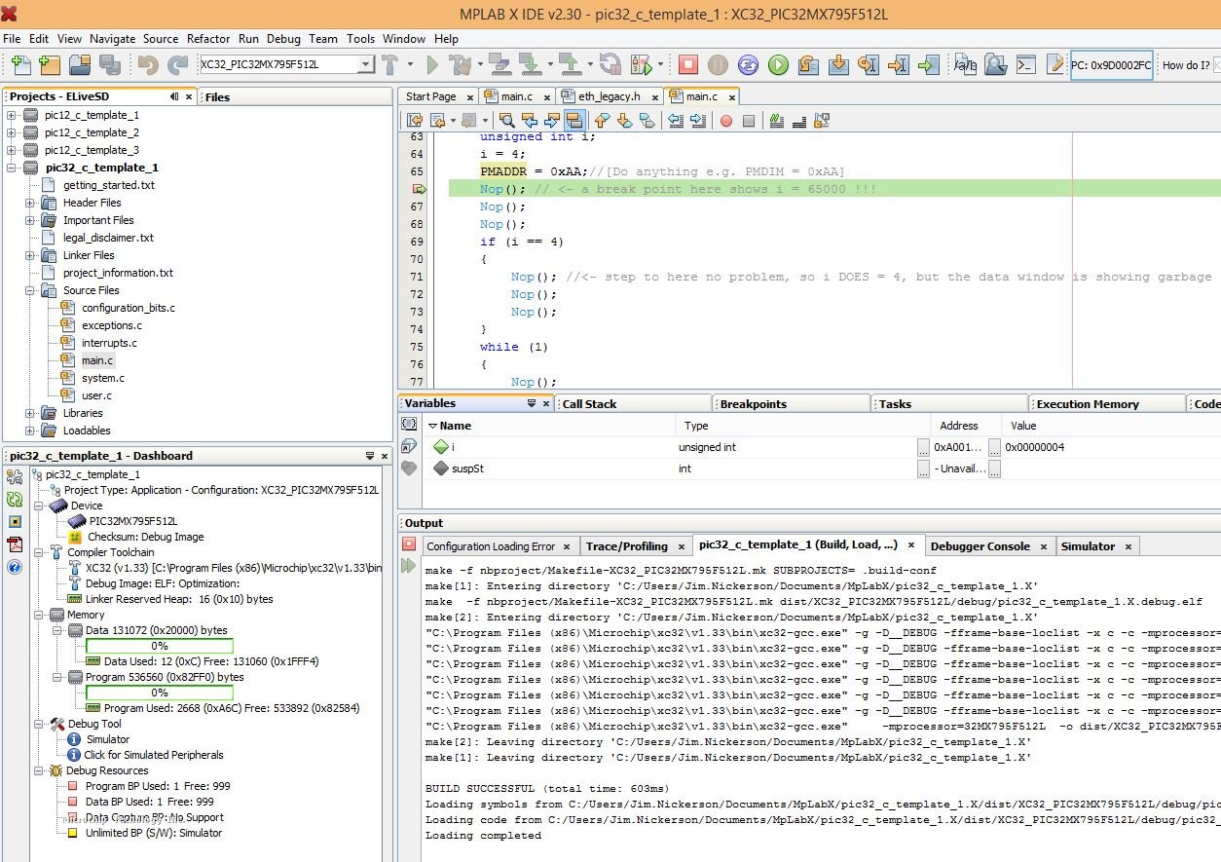Click the PDF icon in Dashboard sidebar
Viewport: 1221px width, 862px height.
click(x=15, y=544)
